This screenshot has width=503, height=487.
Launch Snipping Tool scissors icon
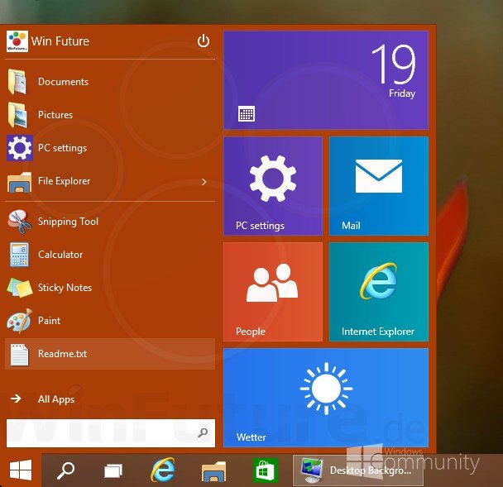pyautogui.click(x=20, y=222)
